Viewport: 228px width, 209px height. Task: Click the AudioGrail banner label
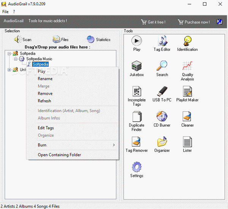pos(14,21)
